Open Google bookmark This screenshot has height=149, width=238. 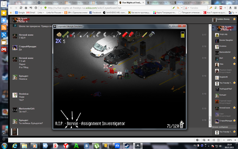point(20,13)
